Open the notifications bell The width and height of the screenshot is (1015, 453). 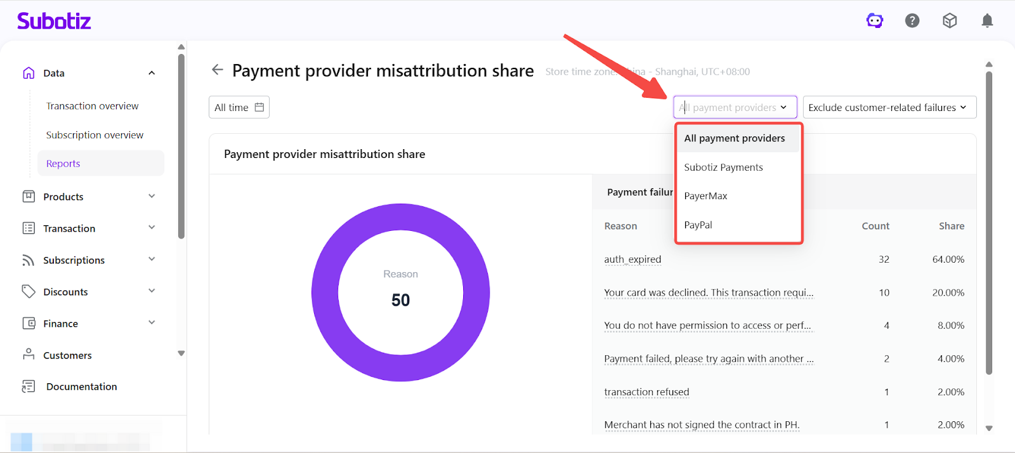(x=987, y=21)
